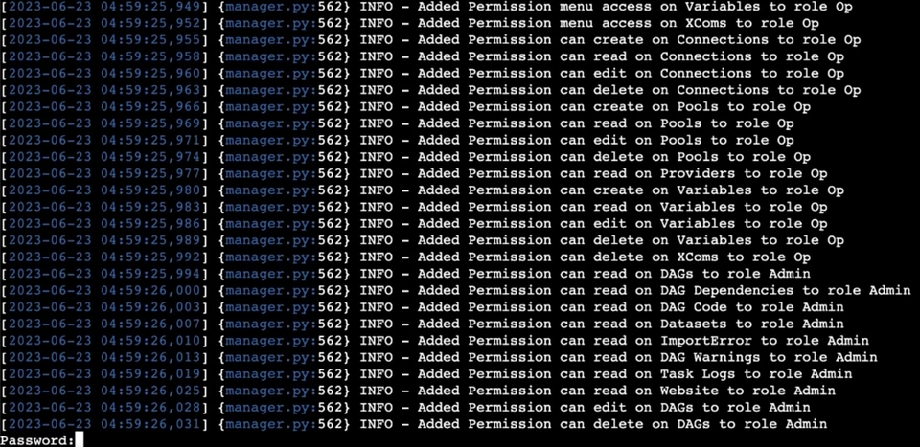Click the 'can read on DAG Dependencies' line
Screen dimensions: 920x447
point(456,291)
